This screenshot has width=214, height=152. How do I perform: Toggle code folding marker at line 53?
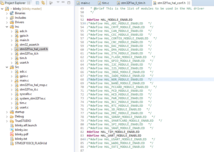(85, 23)
